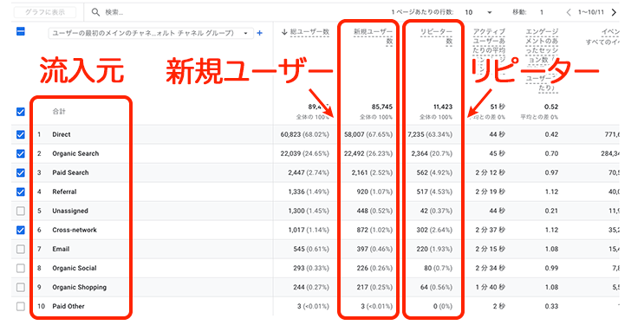Click the グラフに表示 button
Image resolution: width=631 pixels, height=325 pixels.
click(x=45, y=12)
